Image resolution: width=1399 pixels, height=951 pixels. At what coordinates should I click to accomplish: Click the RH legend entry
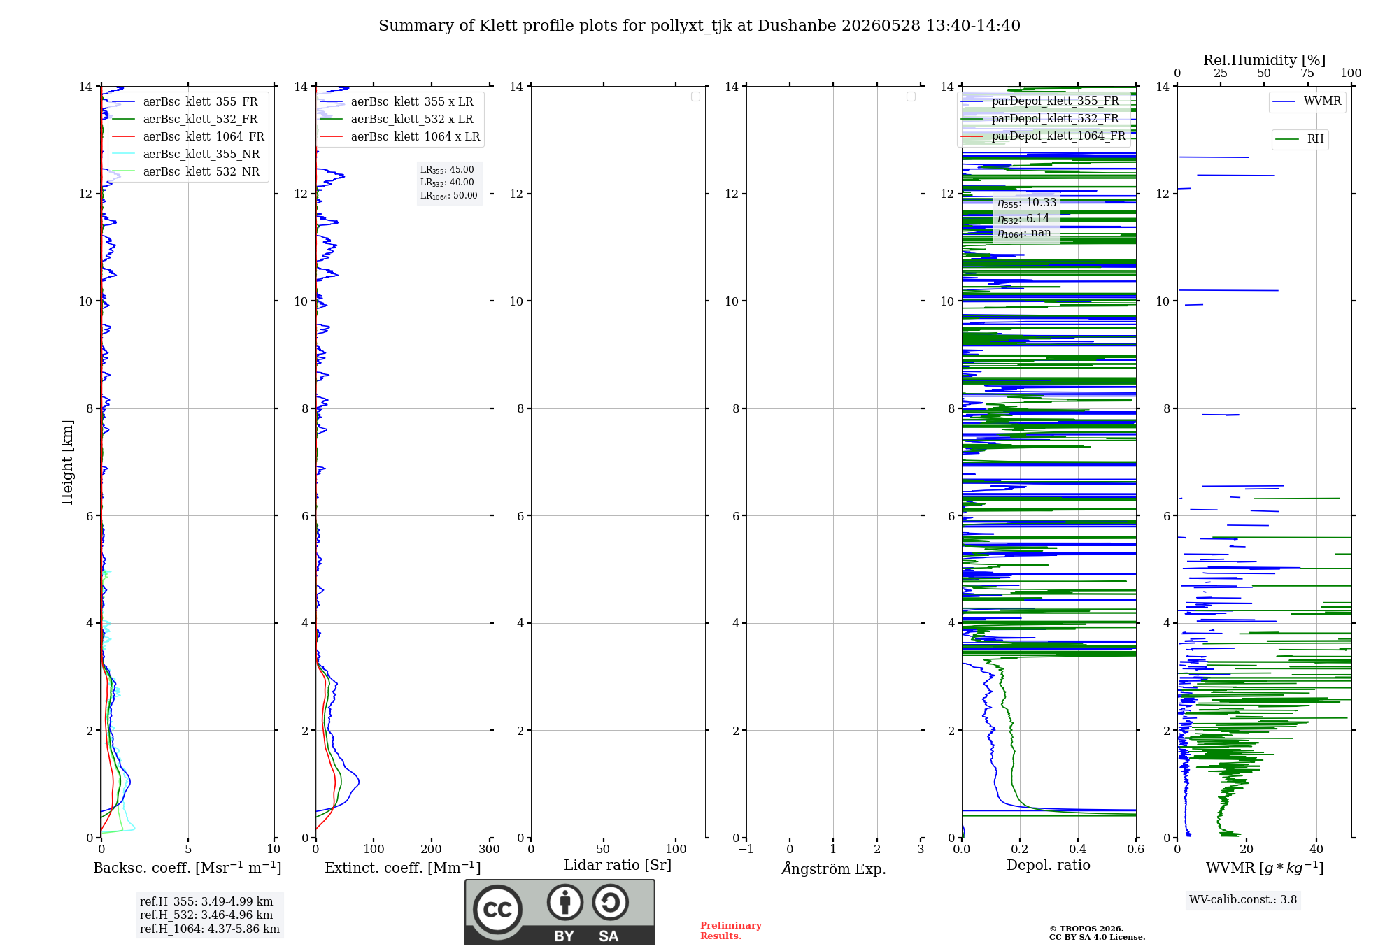pos(1300,139)
